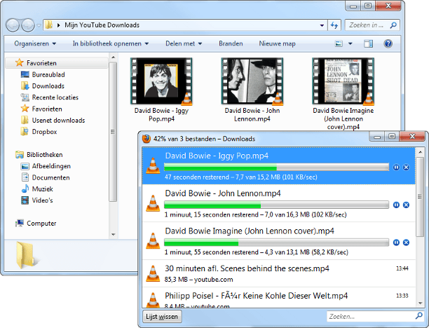Open Bureaublad in sidebar

43,74
